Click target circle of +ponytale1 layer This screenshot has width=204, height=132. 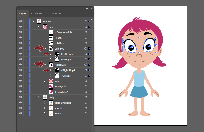click(86, 86)
